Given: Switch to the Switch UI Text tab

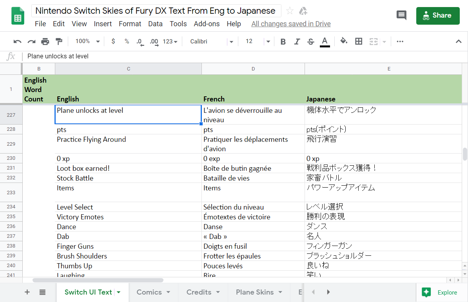Looking at the screenshot, I should click(88, 292).
